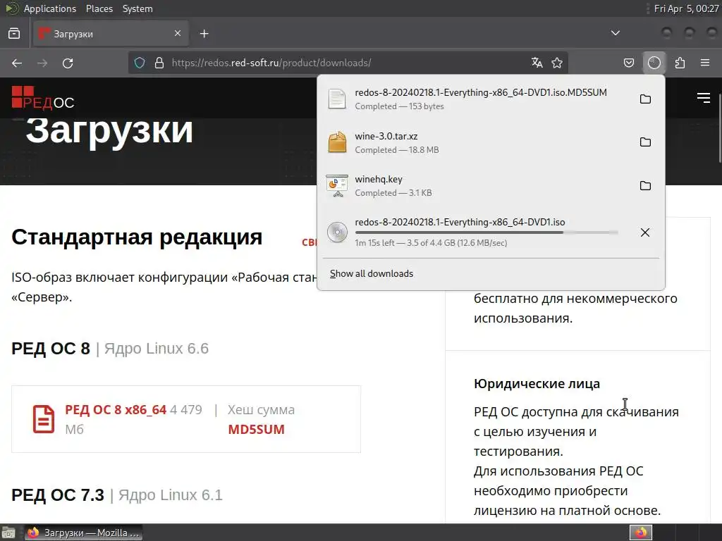Click the Firefox workspace switcher thumbnail
Screen dimensions: 722x541
pyautogui.click(x=641, y=533)
